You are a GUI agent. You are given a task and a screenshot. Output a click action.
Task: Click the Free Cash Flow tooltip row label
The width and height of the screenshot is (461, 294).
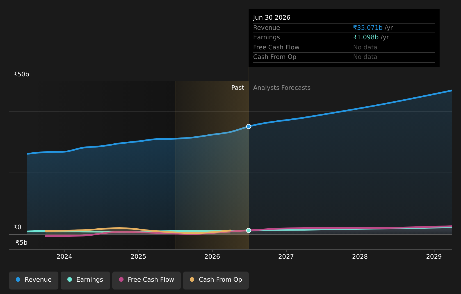[x=276, y=47]
